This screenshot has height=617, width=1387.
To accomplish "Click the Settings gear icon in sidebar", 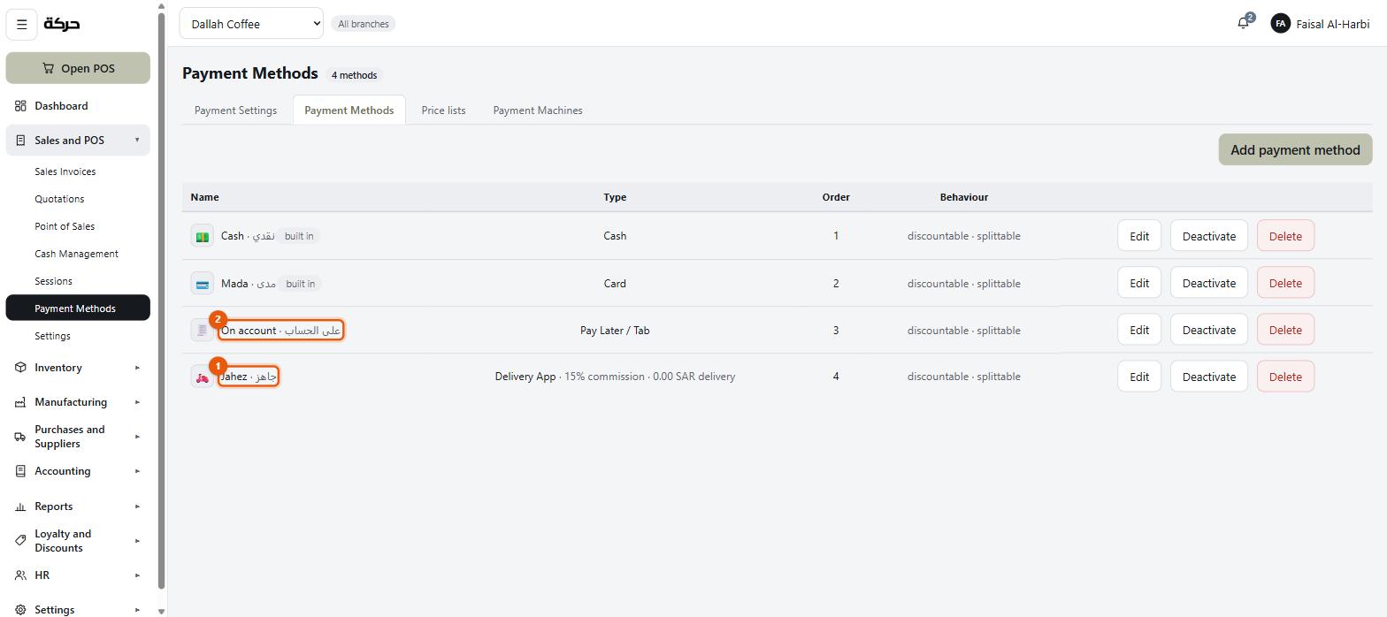I will 20,610.
